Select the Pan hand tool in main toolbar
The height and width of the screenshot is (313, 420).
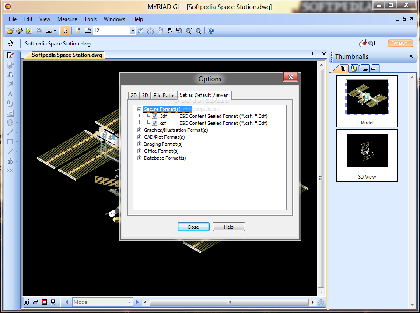(170, 31)
